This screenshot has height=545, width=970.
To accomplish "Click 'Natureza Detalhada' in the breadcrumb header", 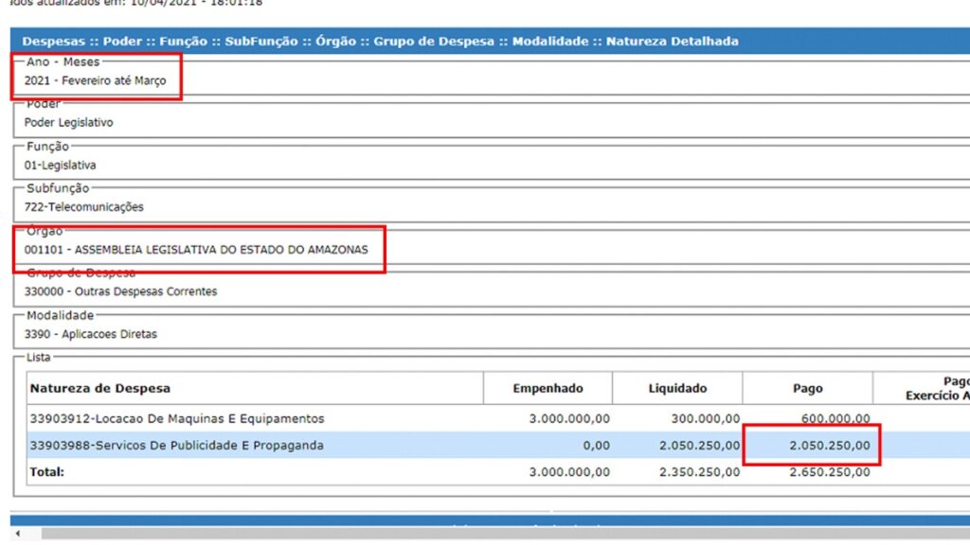I will pyautogui.click(x=672, y=42).
